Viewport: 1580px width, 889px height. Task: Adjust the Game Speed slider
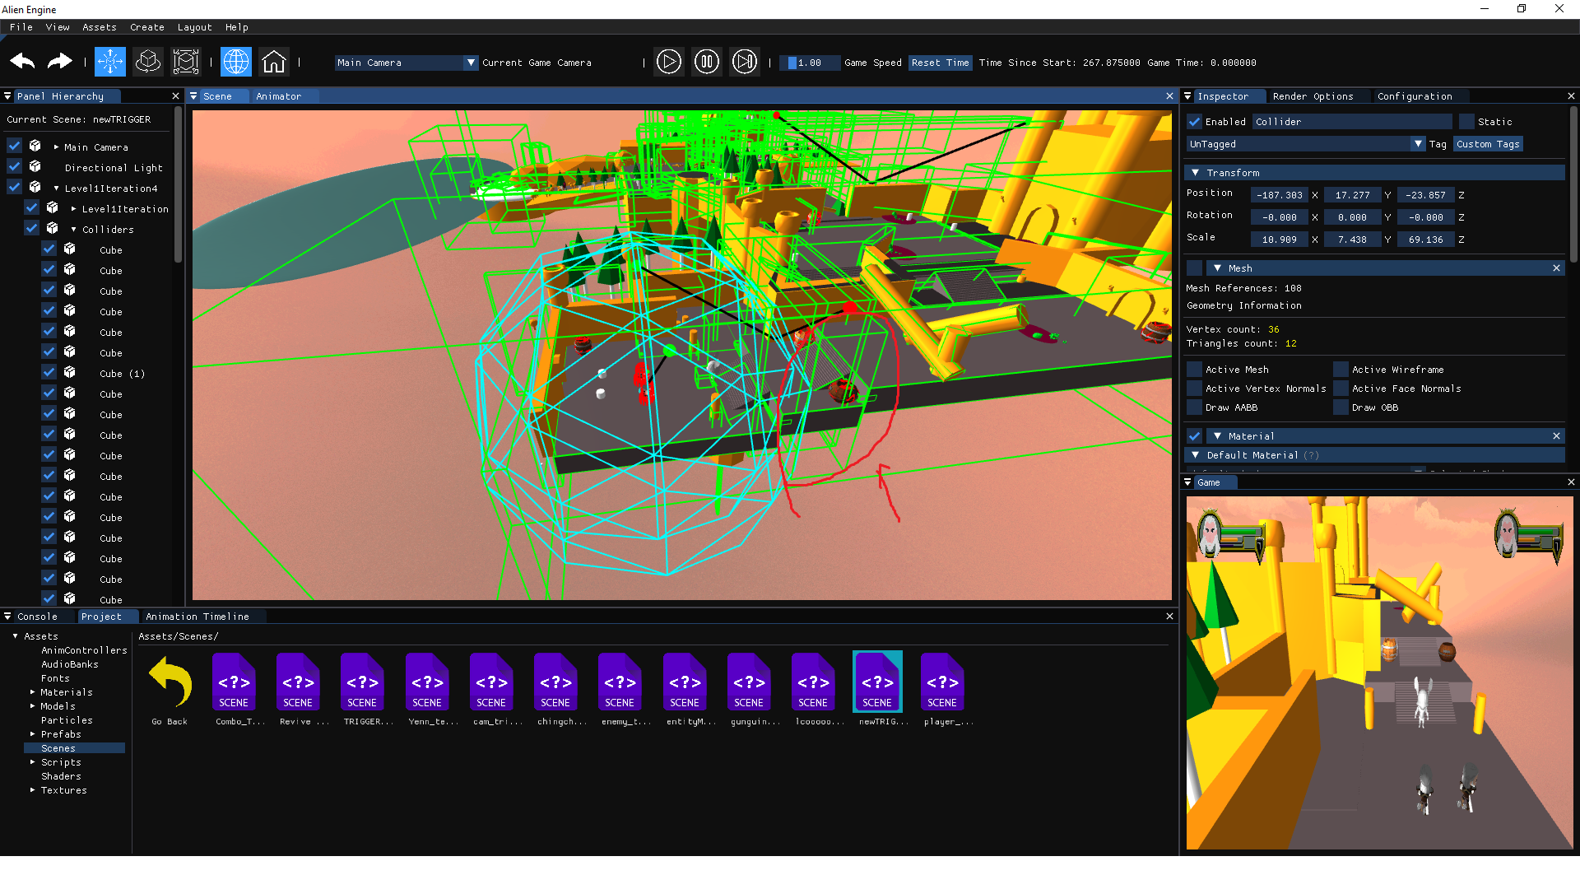pyautogui.click(x=809, y=63)
